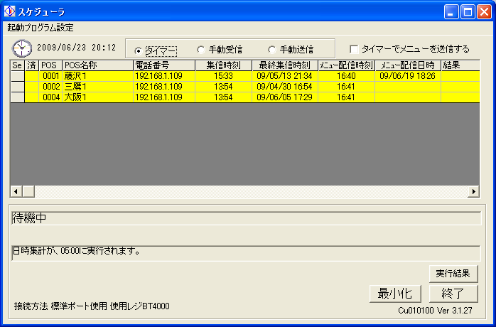Click the 終了 button to exit
Screen dimensions: 496x327
[x=453, y=294]
